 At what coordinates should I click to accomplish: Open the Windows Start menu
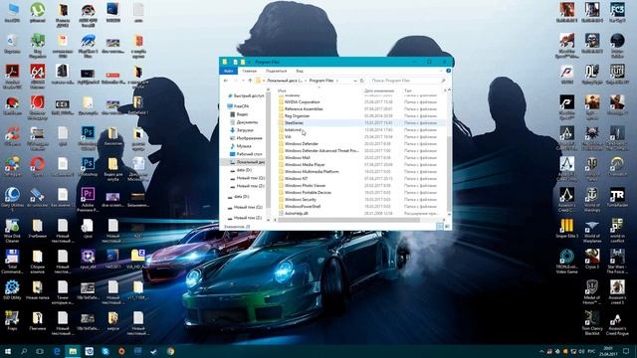pyautogui.click(x=8, y=351)
